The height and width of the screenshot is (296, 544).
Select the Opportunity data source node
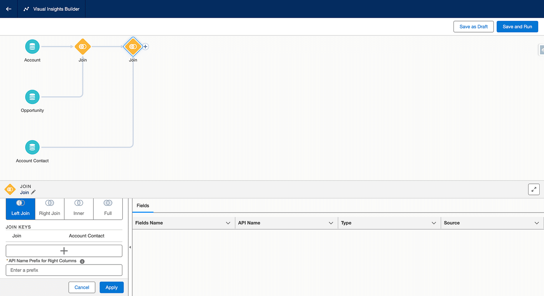[32, 97]
